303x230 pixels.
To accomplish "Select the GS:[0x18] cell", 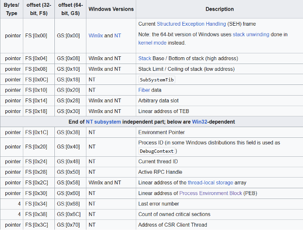I will (x=70, y=80).
